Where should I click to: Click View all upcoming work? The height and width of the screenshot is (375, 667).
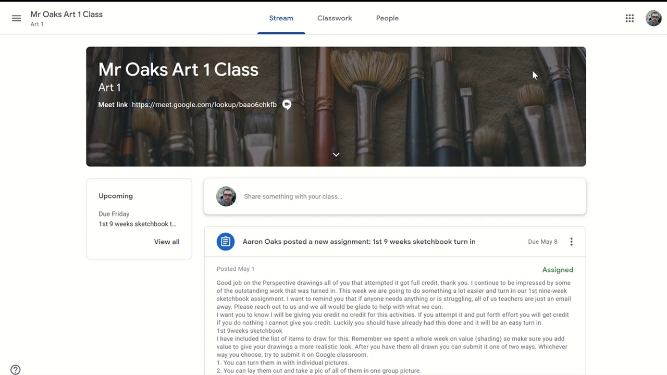click(x=167, y=242)
